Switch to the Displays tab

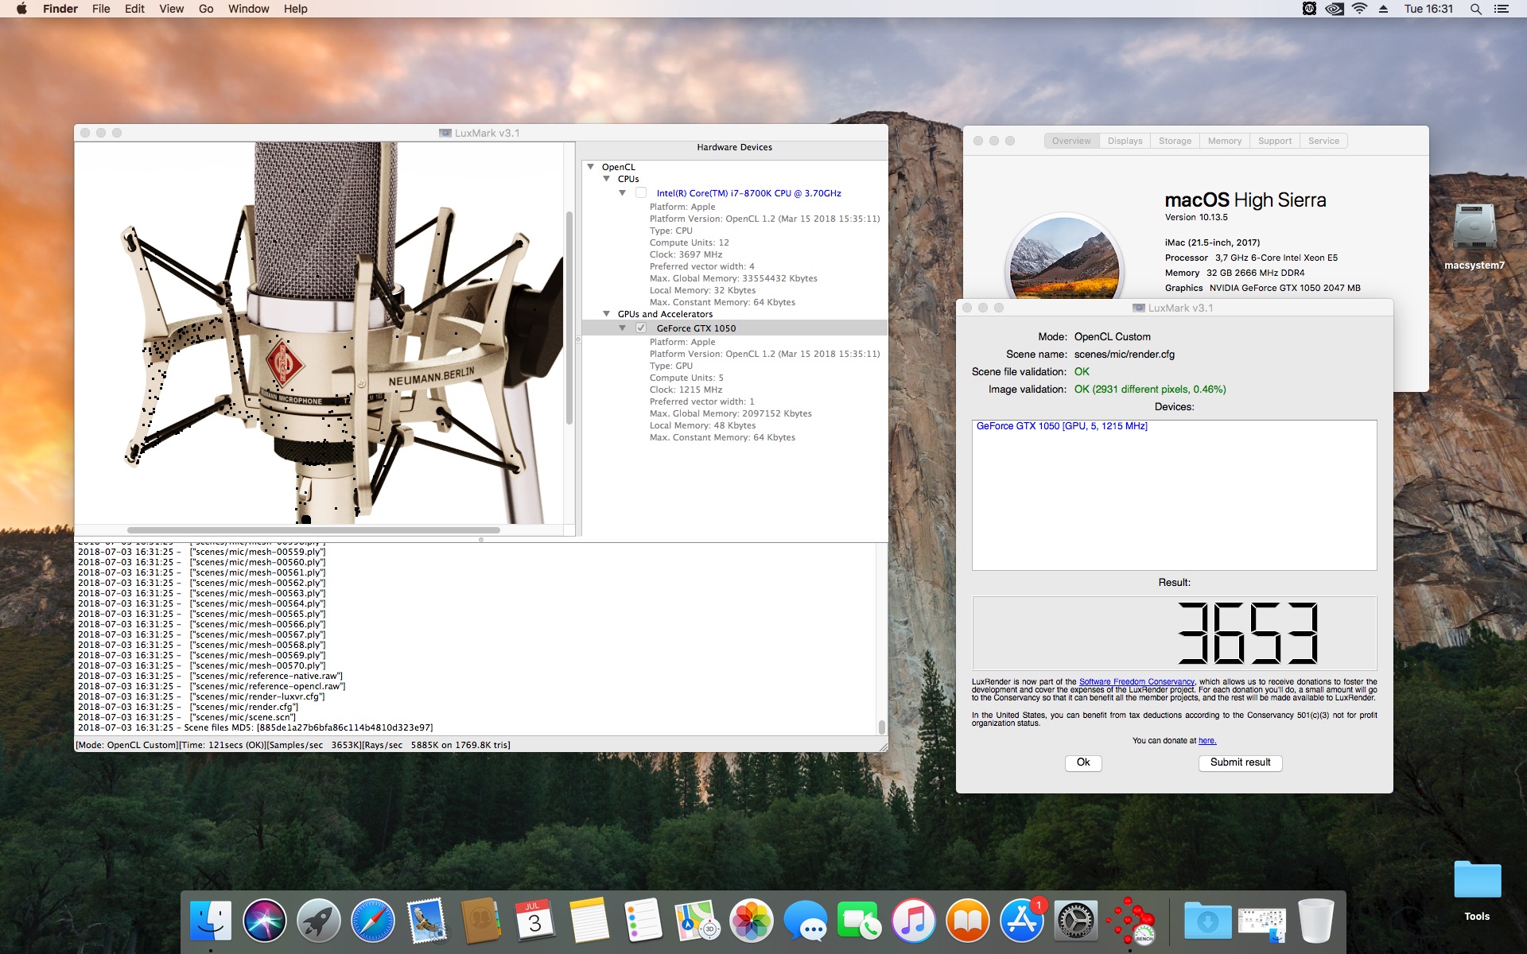(x=1125, y=141)
